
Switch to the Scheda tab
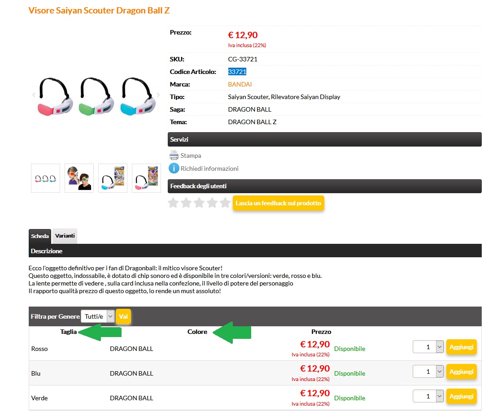pyautogui.click(x=40, y=236)
